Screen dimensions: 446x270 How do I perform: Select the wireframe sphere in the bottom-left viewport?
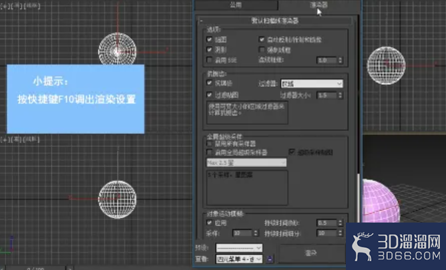(x=118, y=199)
